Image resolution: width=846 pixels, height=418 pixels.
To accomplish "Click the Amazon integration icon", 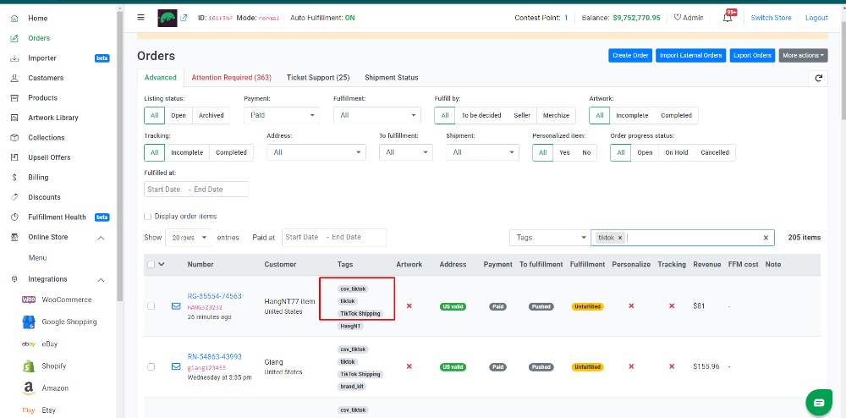I will tap(29, 388).
